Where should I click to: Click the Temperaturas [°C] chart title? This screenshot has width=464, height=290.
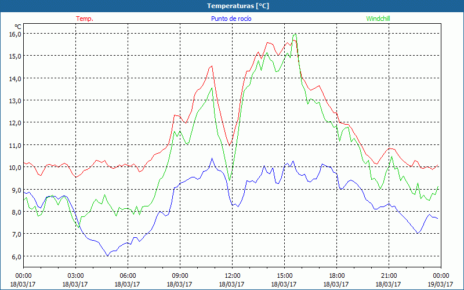coord(238,6)
